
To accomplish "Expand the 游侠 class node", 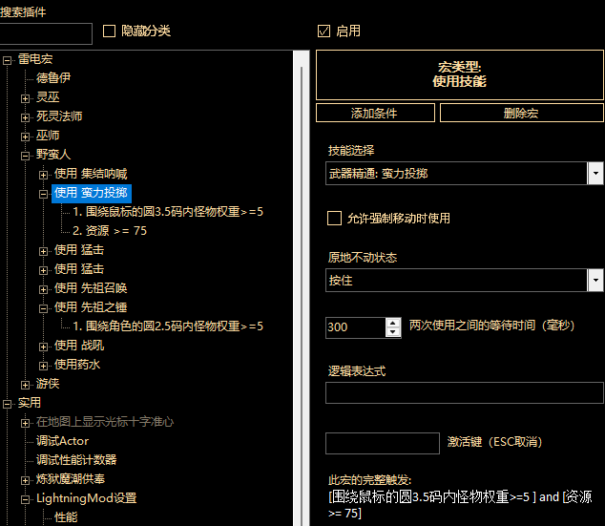I will point(26,384).
